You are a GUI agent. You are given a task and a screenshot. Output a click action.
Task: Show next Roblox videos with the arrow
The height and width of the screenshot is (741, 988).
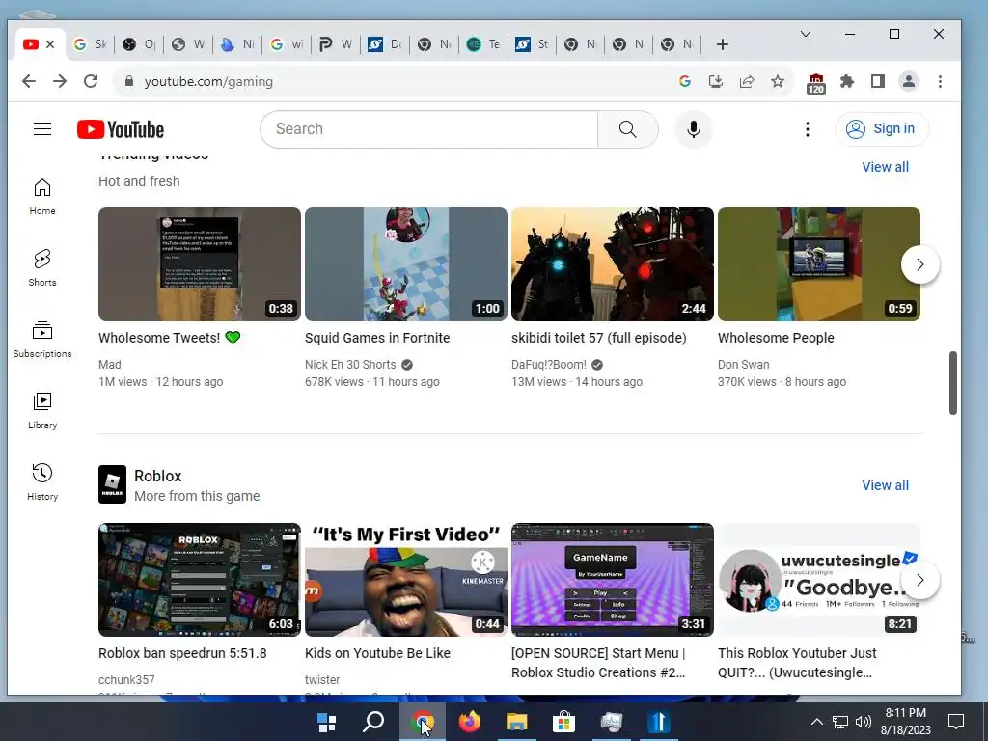click(x=919, y=580)
